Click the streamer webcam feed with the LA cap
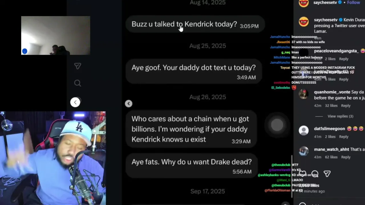The image size is (365, 205). pyautogui.click(x=53, y=158)
